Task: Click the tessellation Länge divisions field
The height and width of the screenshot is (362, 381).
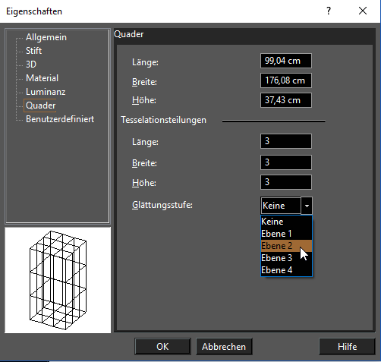Action: [x=286, y=141]
